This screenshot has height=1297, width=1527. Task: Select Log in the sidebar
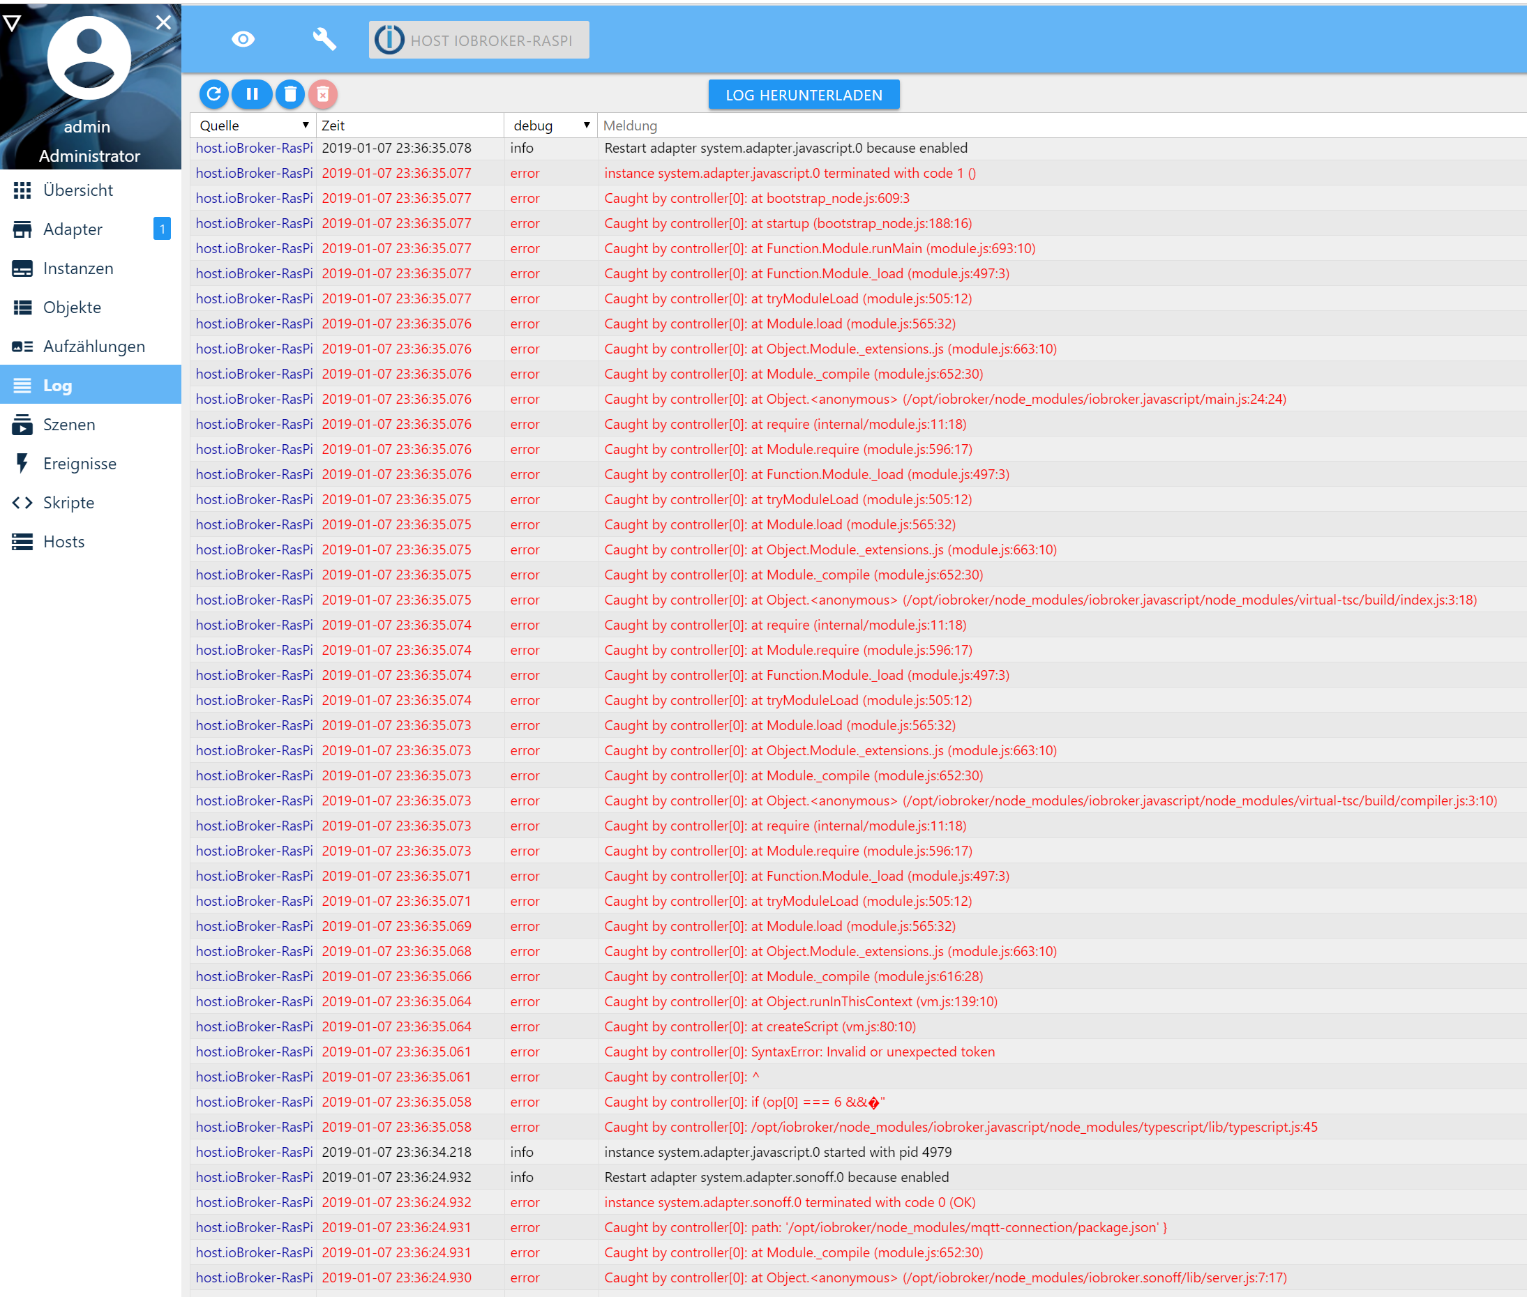[x=91, y=384]
